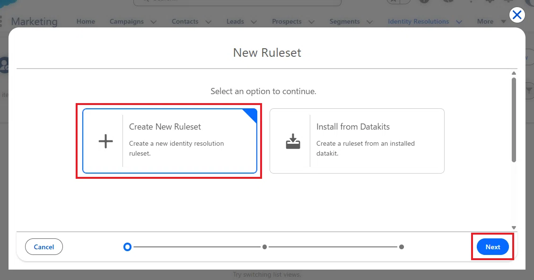Click the plus icon on Create New Ruleset
This screenshot has height=280, width=534.
(x=105, y=141)
